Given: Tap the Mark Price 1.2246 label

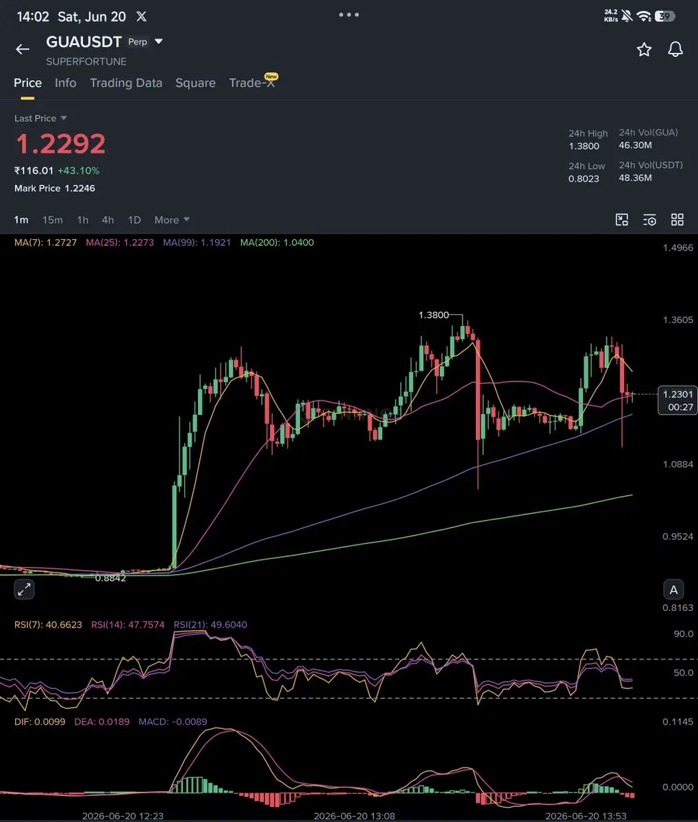Looking at the screenshot, I should click(x=55, y=188).
